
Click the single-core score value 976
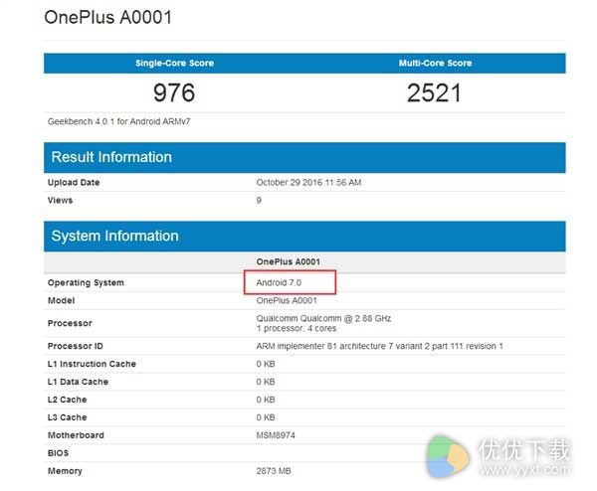174,92
